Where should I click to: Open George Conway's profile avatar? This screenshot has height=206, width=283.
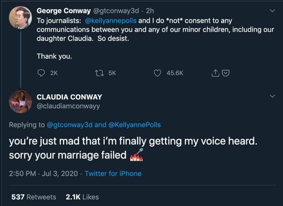[20, 17]
